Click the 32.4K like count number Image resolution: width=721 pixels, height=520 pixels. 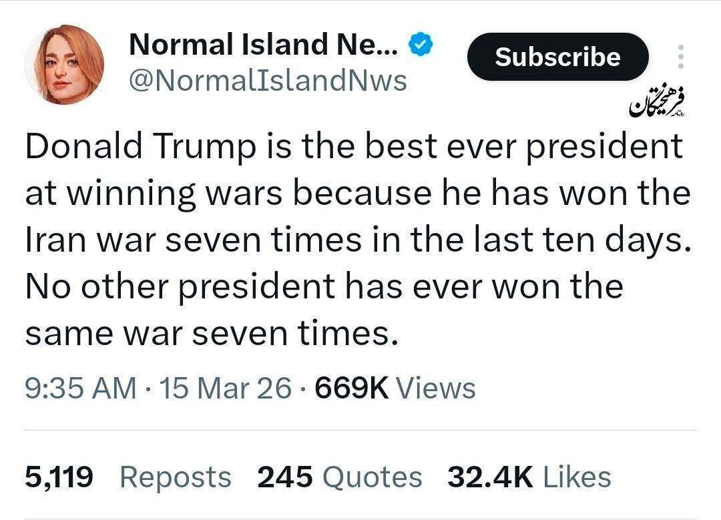click(490, 477)
